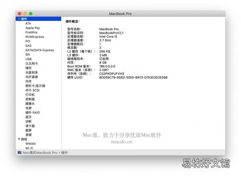The height and width of the screenshot is (176, 241).
Task: Collapse the 网络 section triangle
Action: click(x=19, y=139)
